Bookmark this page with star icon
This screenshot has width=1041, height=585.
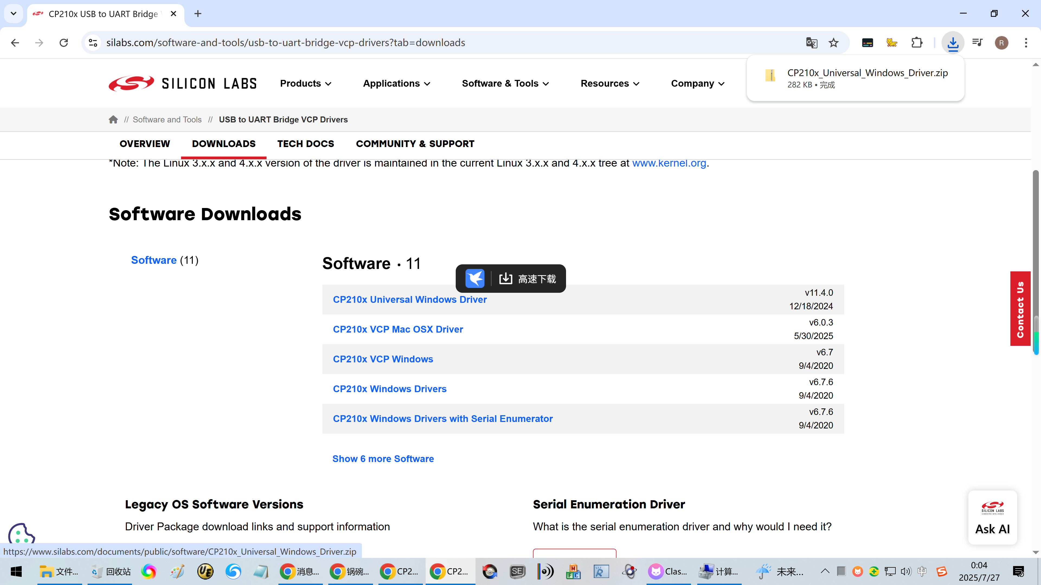834,43
